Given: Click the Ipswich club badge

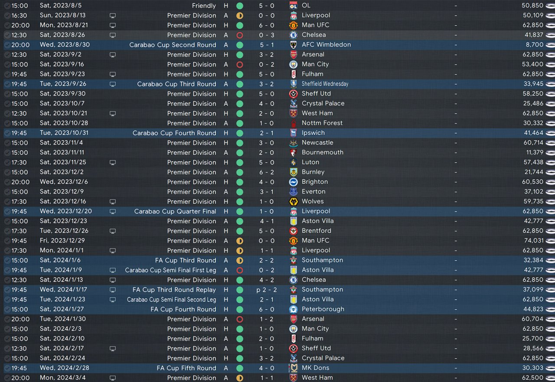Looking at the screenshot, I should point(294,133).
